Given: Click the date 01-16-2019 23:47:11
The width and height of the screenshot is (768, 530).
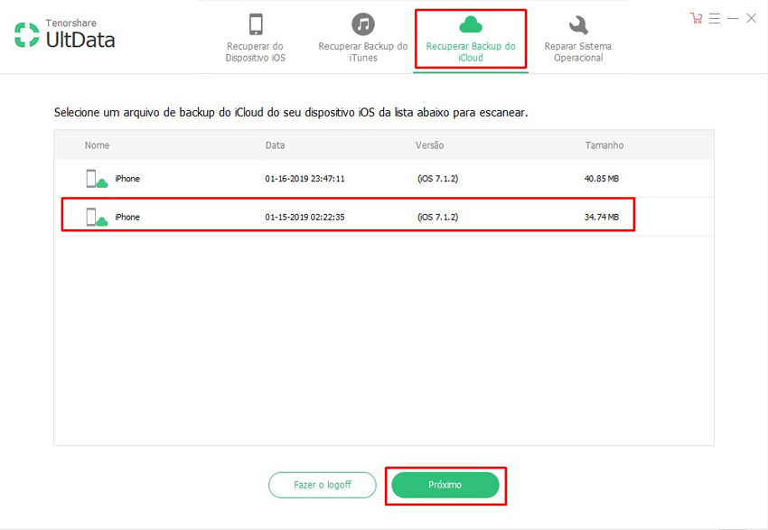Looking at the screenshot, I should click(304, 179).
